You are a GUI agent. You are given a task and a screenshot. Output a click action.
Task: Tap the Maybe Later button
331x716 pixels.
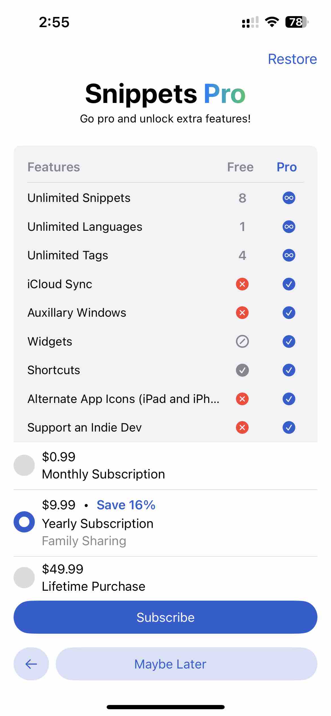[186, 664]
